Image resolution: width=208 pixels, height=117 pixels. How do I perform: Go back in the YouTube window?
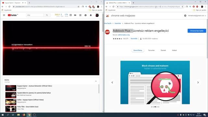(x=3, y=6)
